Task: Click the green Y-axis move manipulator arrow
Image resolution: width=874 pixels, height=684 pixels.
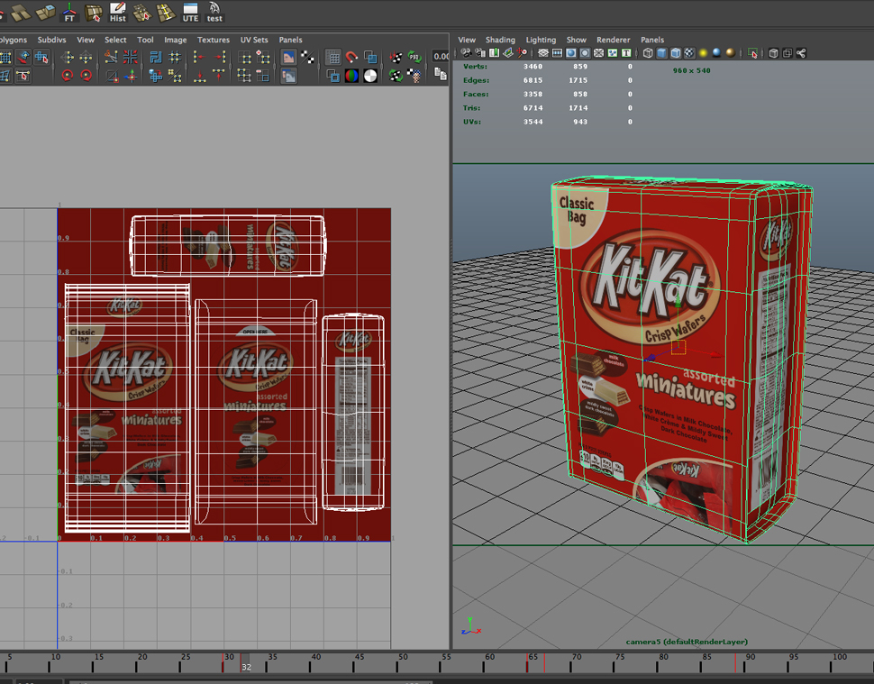Action: coord(678,304)
